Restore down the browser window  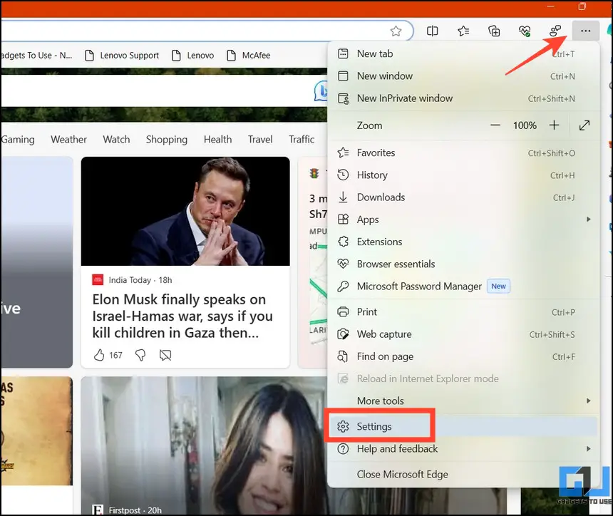pyautogui.click(x=582, y=6)
